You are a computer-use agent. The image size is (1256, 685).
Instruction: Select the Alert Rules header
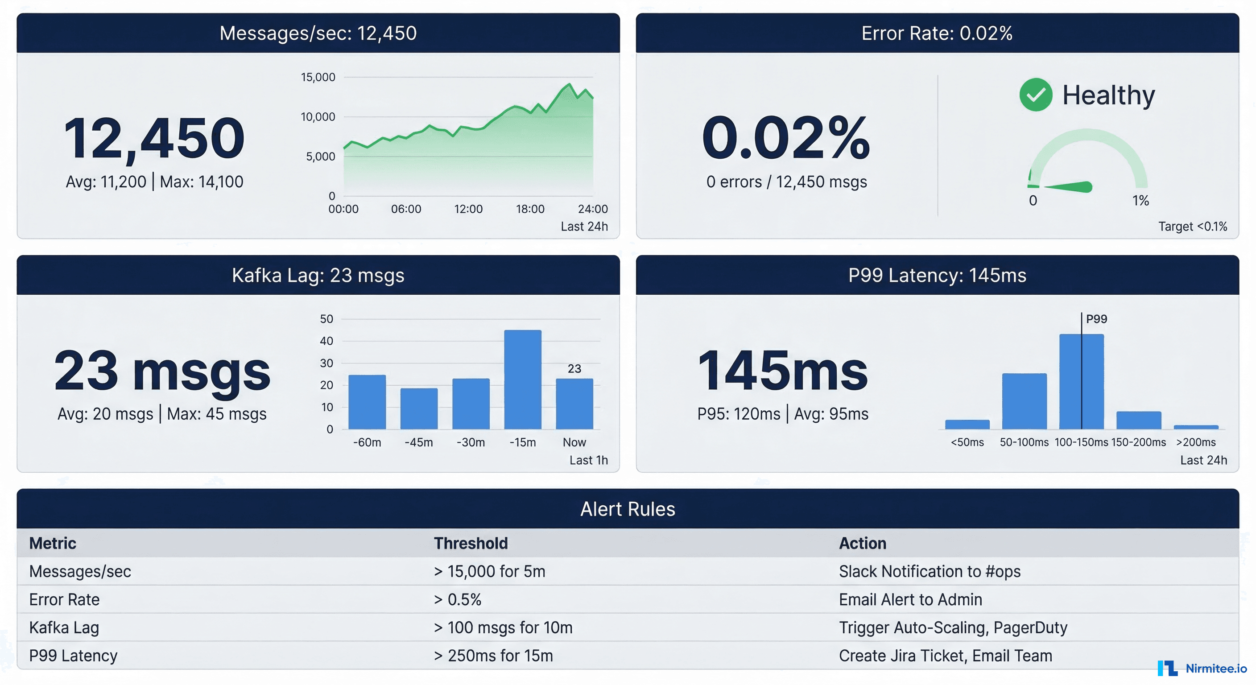point(628,509)
